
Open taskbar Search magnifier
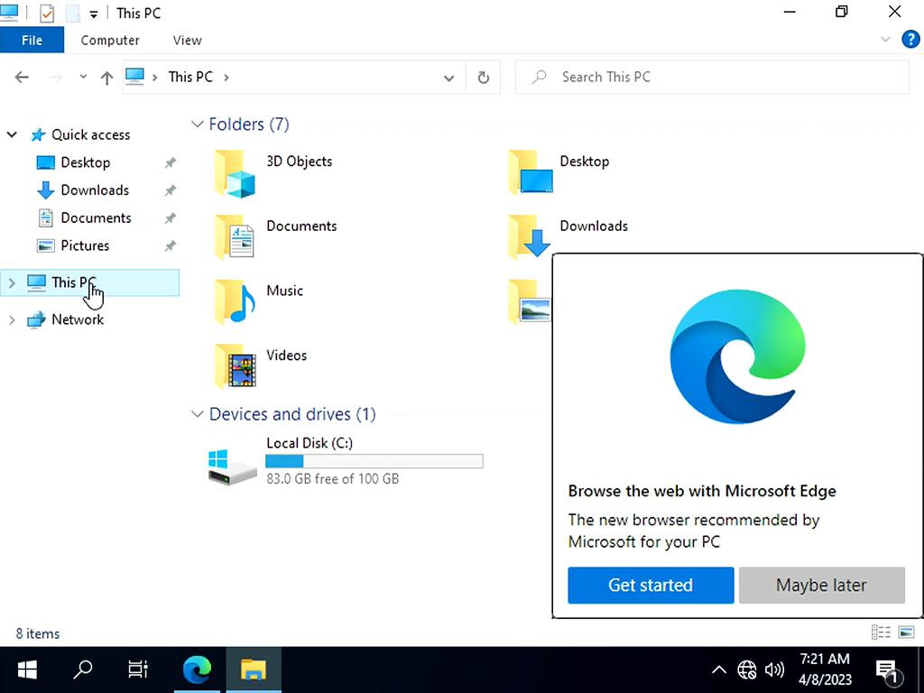(x=82, y=670)
